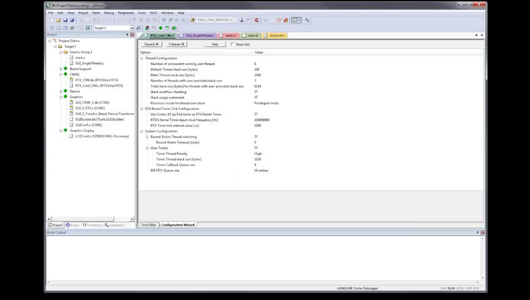Open the Flash menu
This screenshot has width=530, height=300.
96,13
